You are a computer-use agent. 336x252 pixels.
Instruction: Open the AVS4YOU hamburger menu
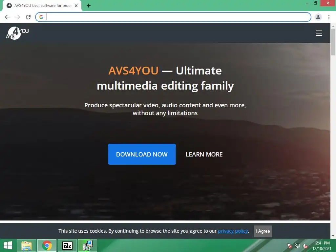[x=319, y=33]
